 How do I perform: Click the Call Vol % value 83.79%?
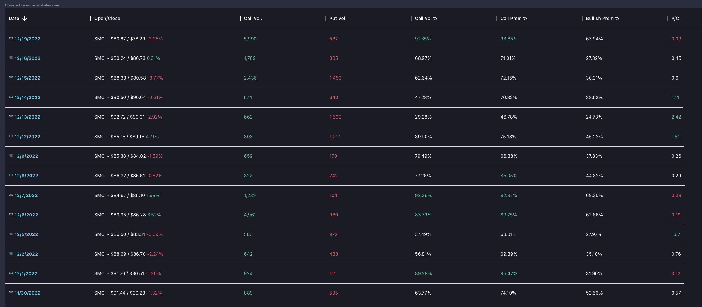click(x=423, y=215)
